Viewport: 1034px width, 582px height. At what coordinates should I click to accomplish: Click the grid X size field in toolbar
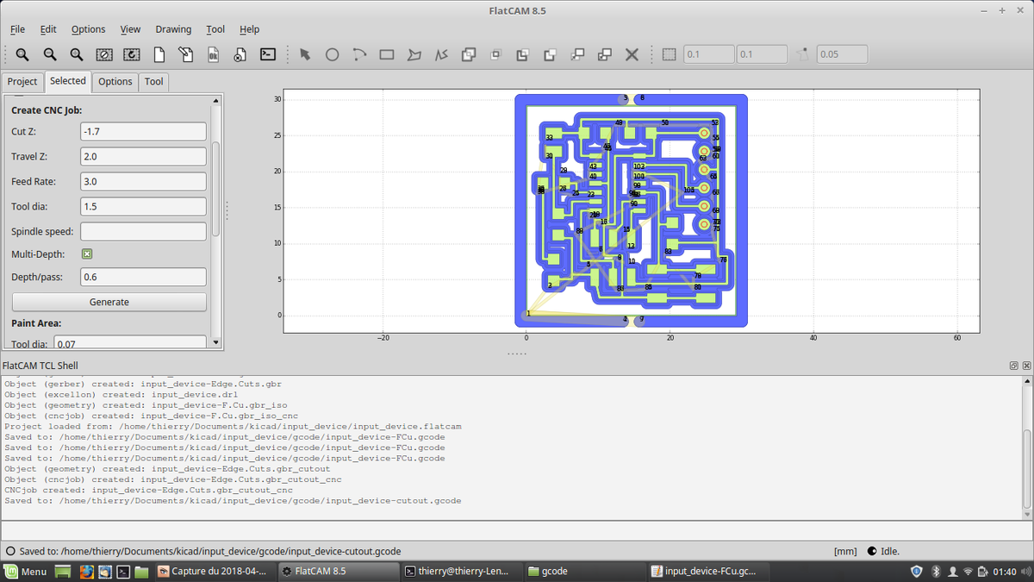click(709, 54)
